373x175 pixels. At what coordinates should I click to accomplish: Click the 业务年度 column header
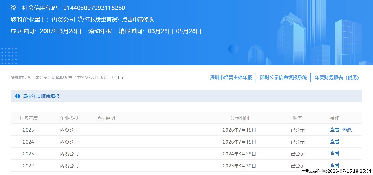click(x=28, y=118)
